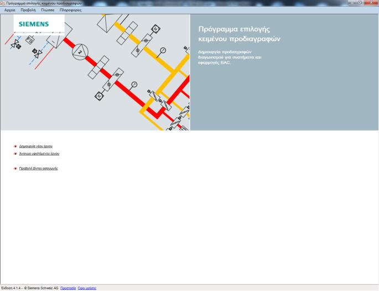Maximize the application window
379x291 pixels.
coord(360,2)
